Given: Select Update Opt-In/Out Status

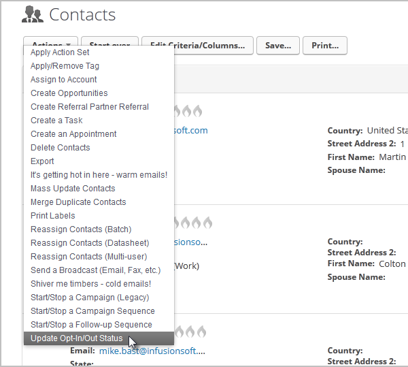Looking at the screenshot, I should [99, 338].
